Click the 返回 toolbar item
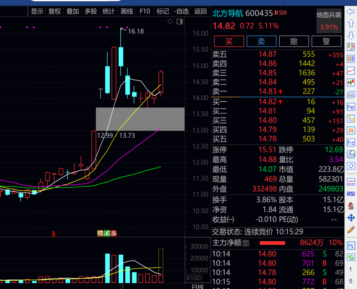Viewport: 357px width, 289px height. [x=200, y=11]
